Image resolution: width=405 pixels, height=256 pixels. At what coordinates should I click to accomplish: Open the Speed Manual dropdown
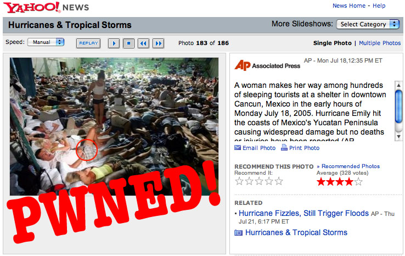pos(46,42)
